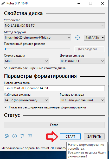This screenshot has width=109, height=159.
Task: Click the persistent size field 0 (Без раздела)
Action: (x=89, y=49)
